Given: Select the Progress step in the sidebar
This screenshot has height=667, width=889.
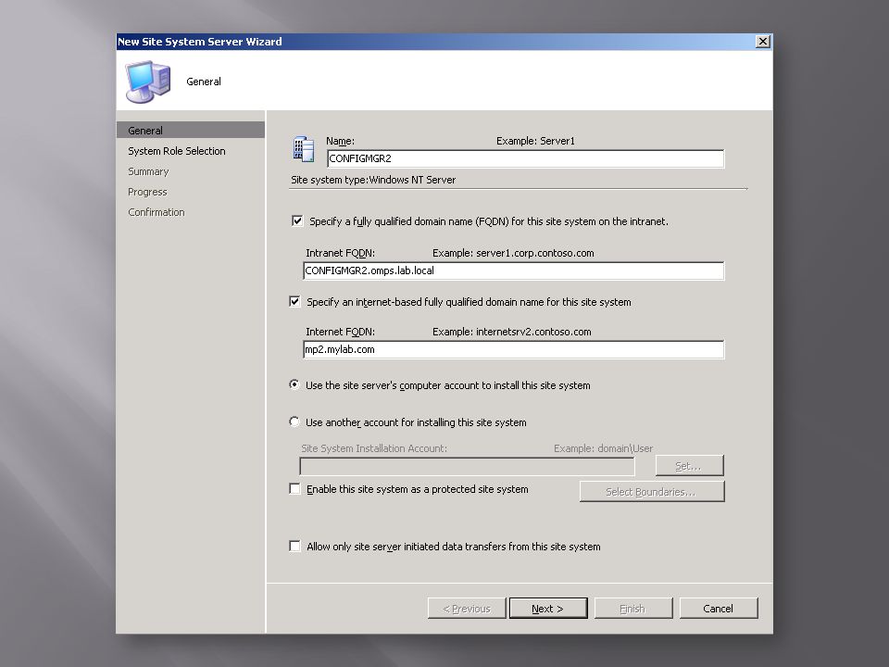Looking at the screenshot, I should 147,192.
